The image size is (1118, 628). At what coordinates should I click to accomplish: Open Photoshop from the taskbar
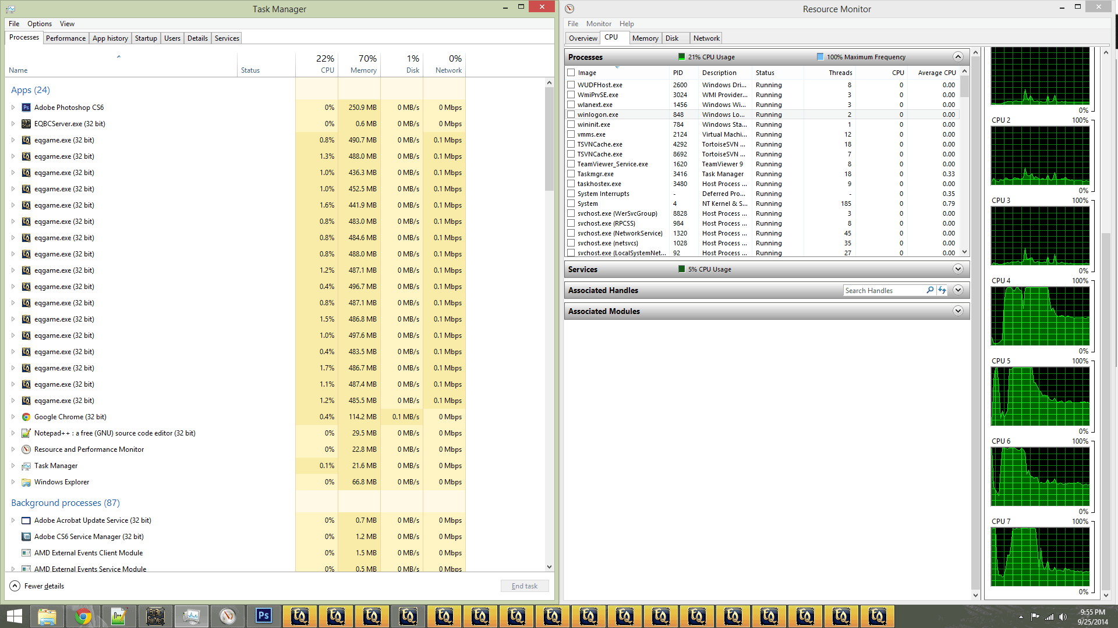[263, 616]
